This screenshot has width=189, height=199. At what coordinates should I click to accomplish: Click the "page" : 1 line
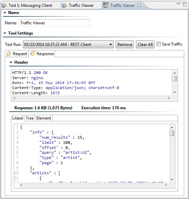tap(51, 163)
